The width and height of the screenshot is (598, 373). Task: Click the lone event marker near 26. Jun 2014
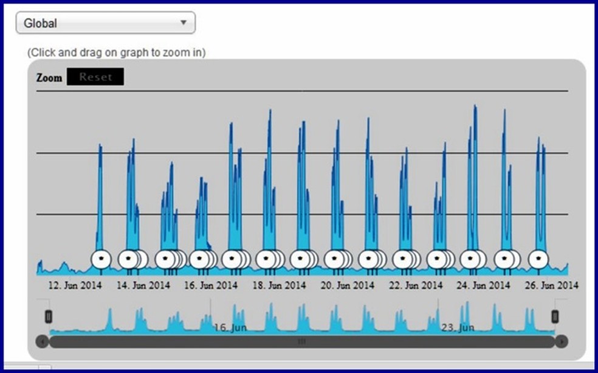click(538, 260)
